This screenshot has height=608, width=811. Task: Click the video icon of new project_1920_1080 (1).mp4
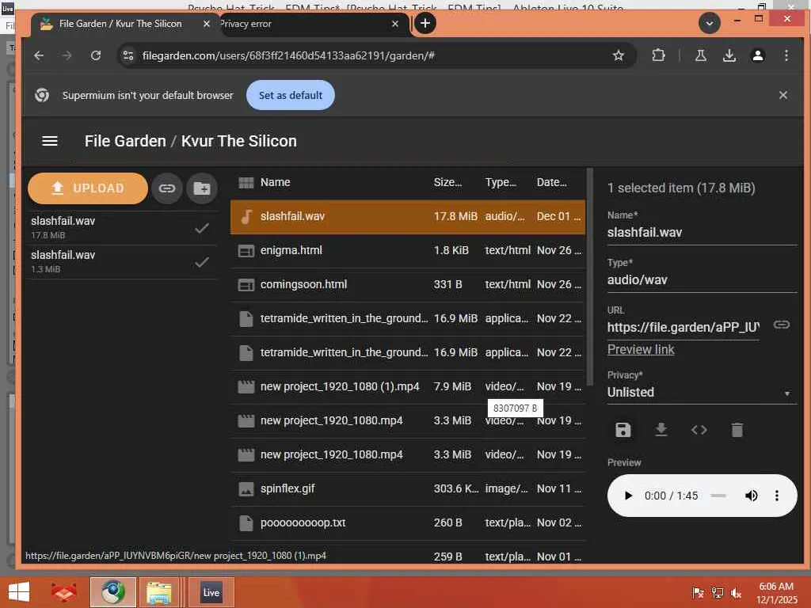pos(246,386)
